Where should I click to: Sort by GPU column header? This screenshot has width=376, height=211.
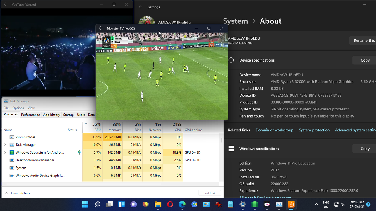173,127
